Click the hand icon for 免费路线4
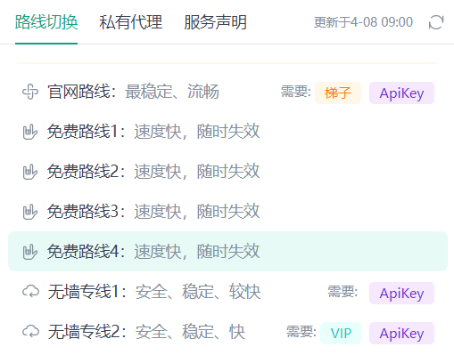The image size is (454, 355). point(30,252)
